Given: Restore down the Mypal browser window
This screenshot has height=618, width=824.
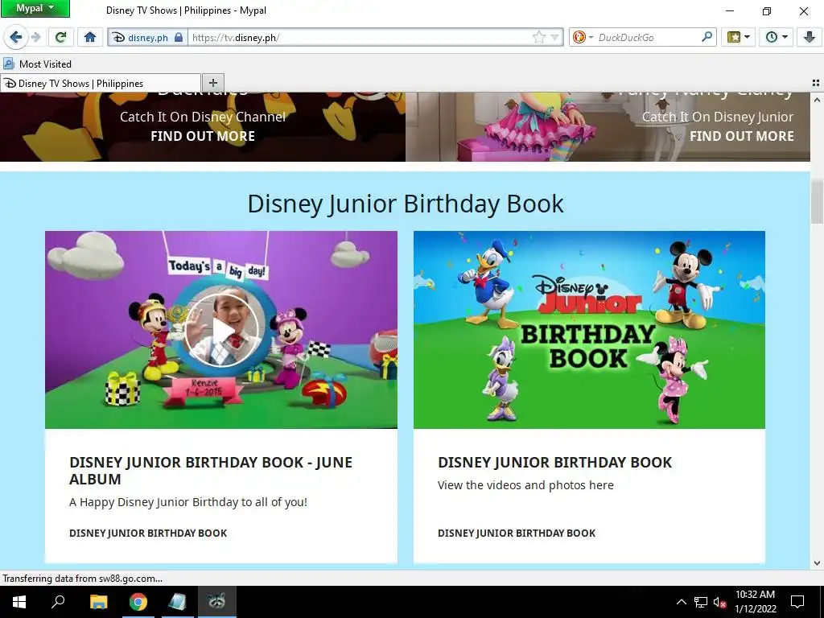Looking at the screenshot, I should tap(767, 10).
